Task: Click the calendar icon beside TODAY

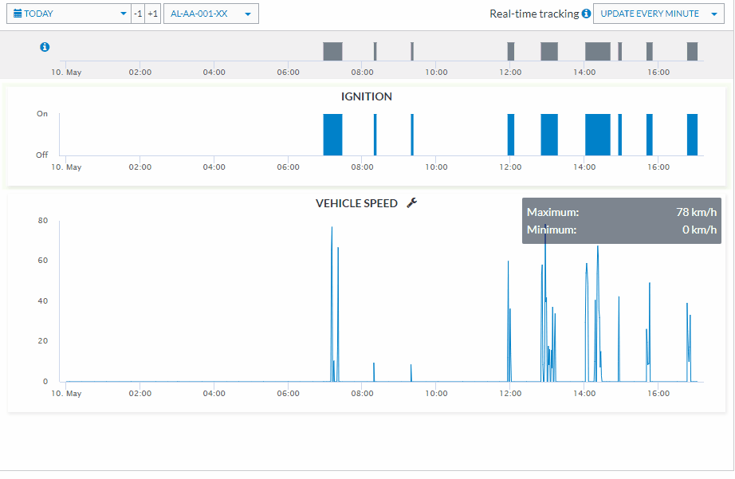Action: coord(18,14)
